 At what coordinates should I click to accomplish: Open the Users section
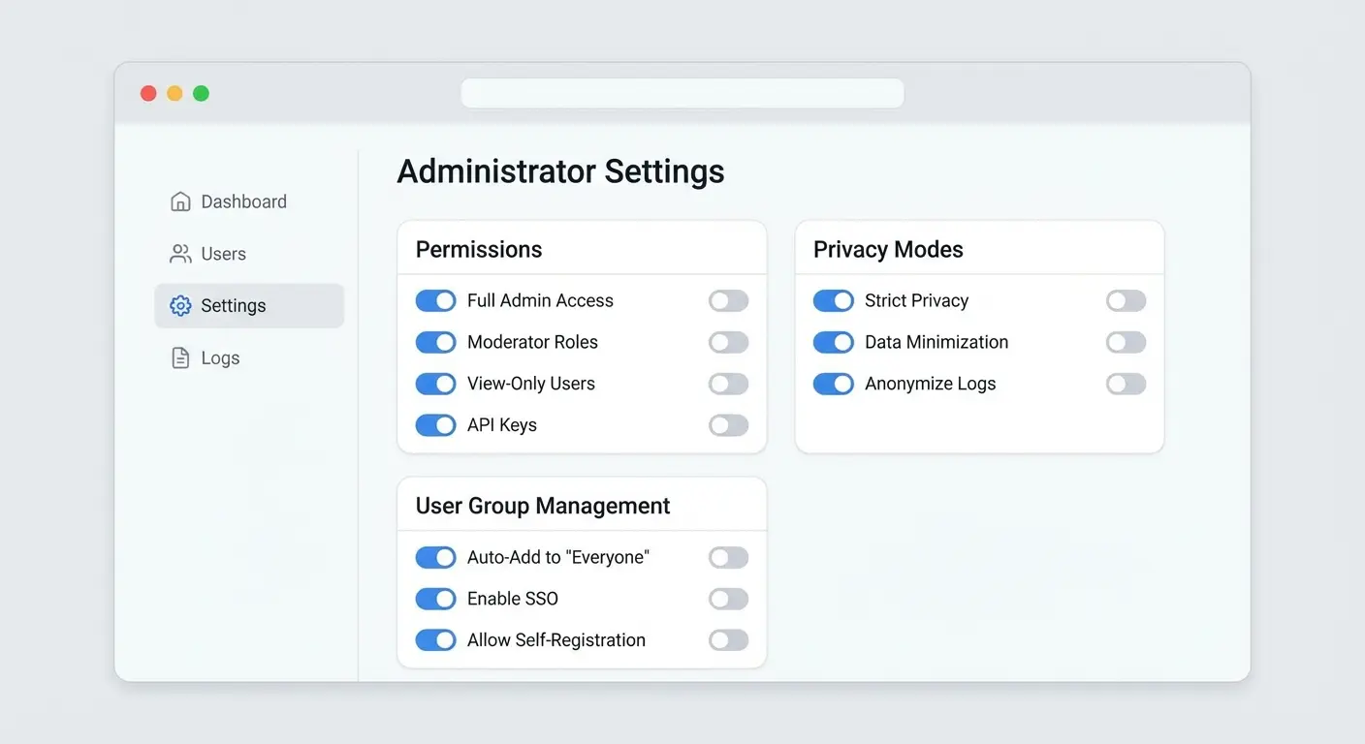coord(223,253)
